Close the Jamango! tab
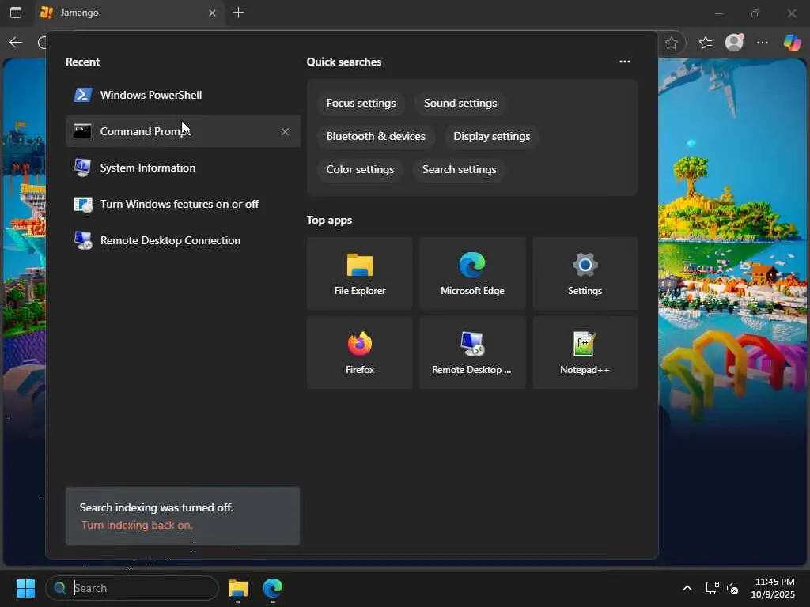The width and height of the screenshot is (810, 607). pyautogui.click(x=212, y=13)
